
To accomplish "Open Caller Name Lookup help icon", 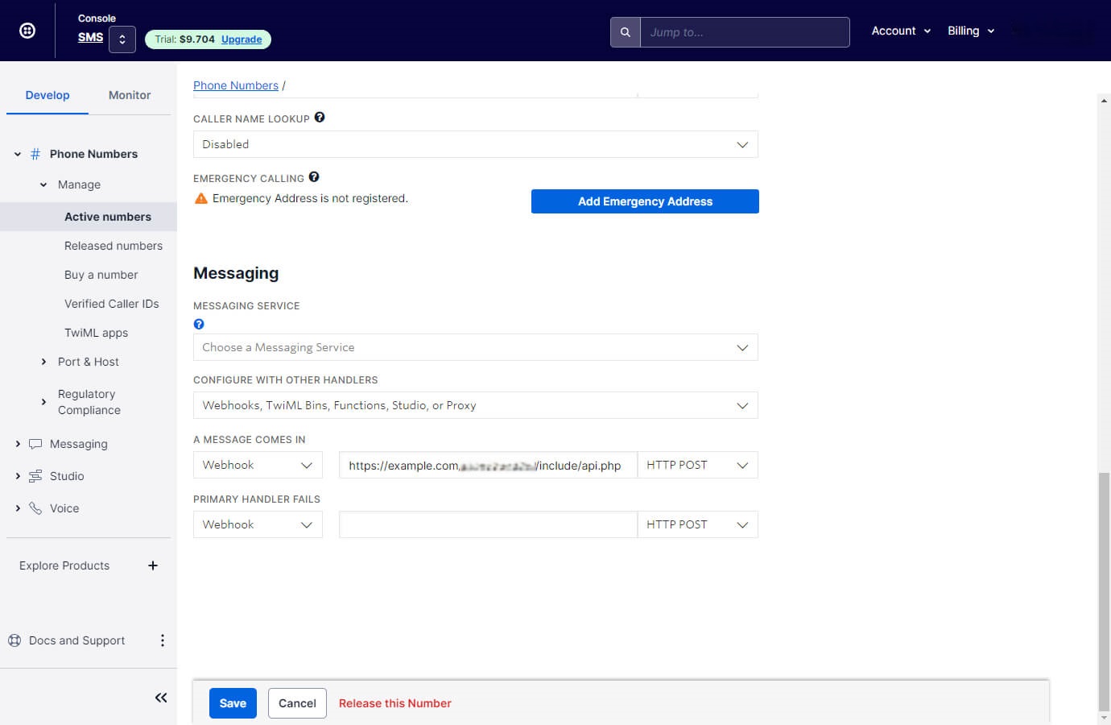I will pyautogui.click(x=320, y=118).
